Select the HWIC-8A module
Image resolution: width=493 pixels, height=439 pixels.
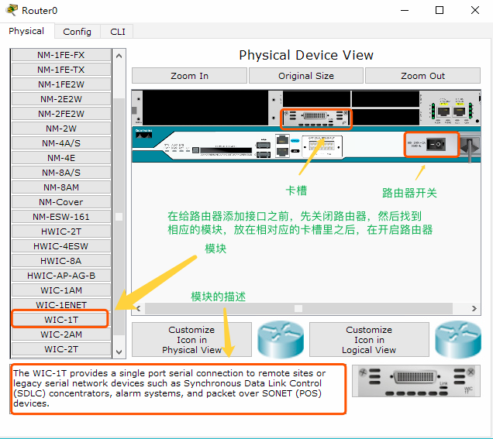[x=61, y=261]
